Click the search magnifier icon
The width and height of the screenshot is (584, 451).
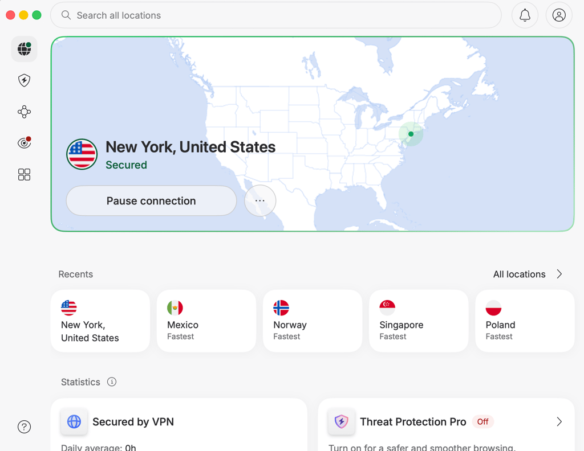tap(66, 15)
